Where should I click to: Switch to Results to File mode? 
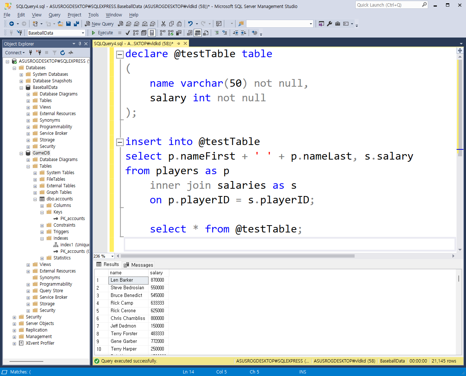pyautogui.click(x=206, y=33)
